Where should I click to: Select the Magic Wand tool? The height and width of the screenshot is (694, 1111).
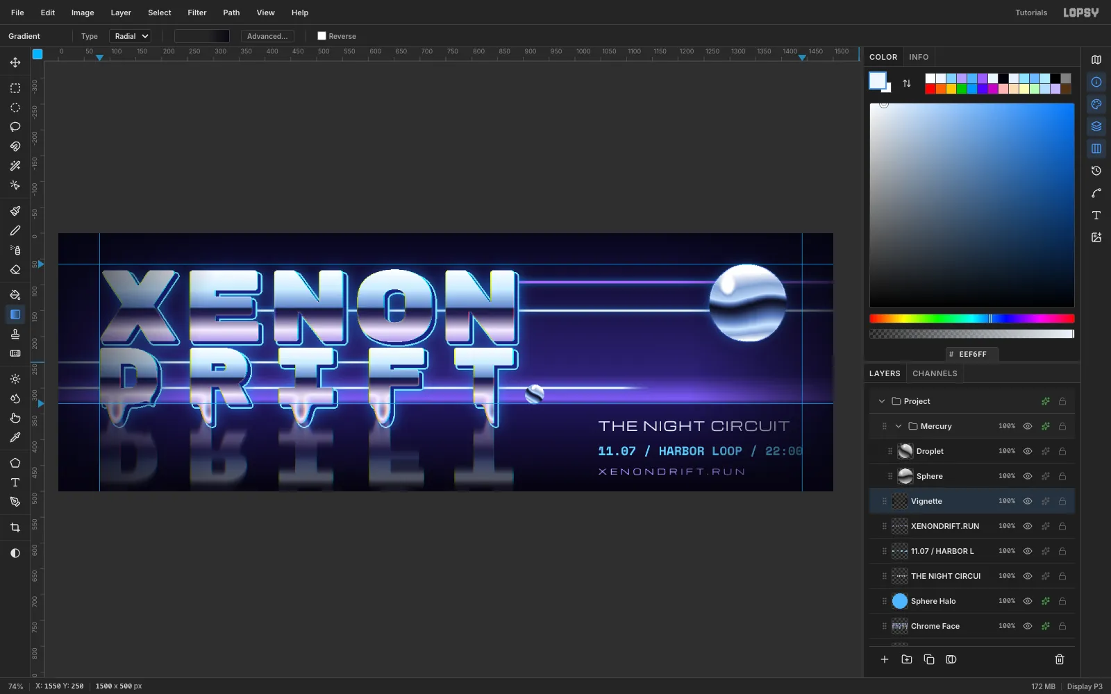tap(15, 166)
